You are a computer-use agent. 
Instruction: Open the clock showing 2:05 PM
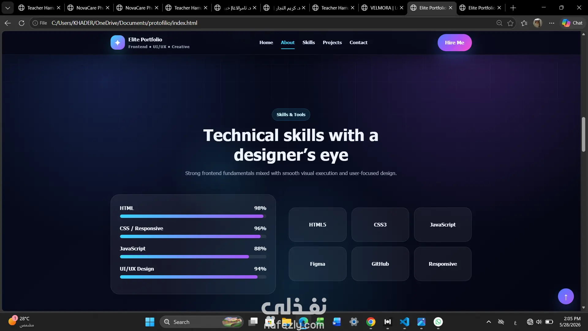[570, 322]
